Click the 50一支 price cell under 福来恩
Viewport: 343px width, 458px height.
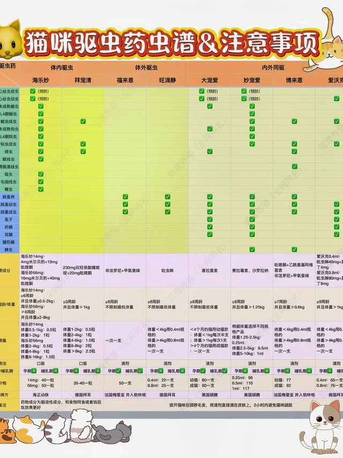(125, 383)
